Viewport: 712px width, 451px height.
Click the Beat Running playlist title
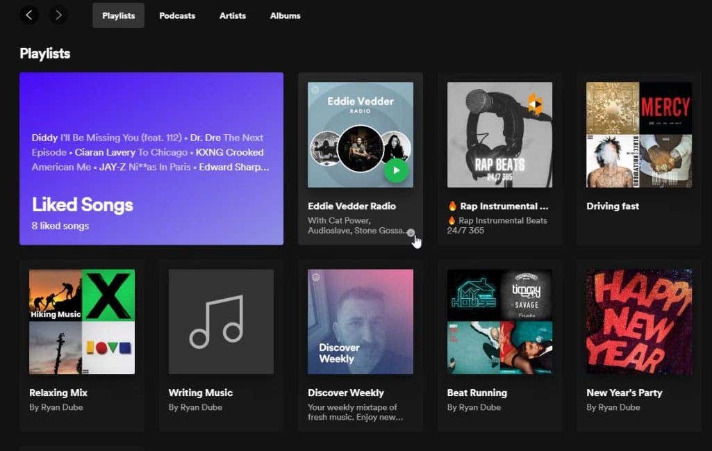[x=477, y=393]
